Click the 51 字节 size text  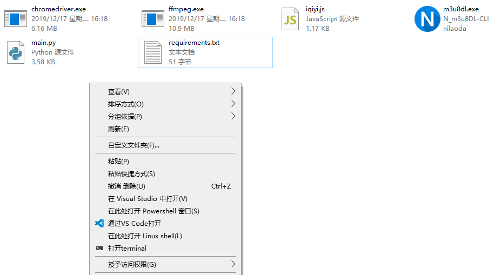180,62
